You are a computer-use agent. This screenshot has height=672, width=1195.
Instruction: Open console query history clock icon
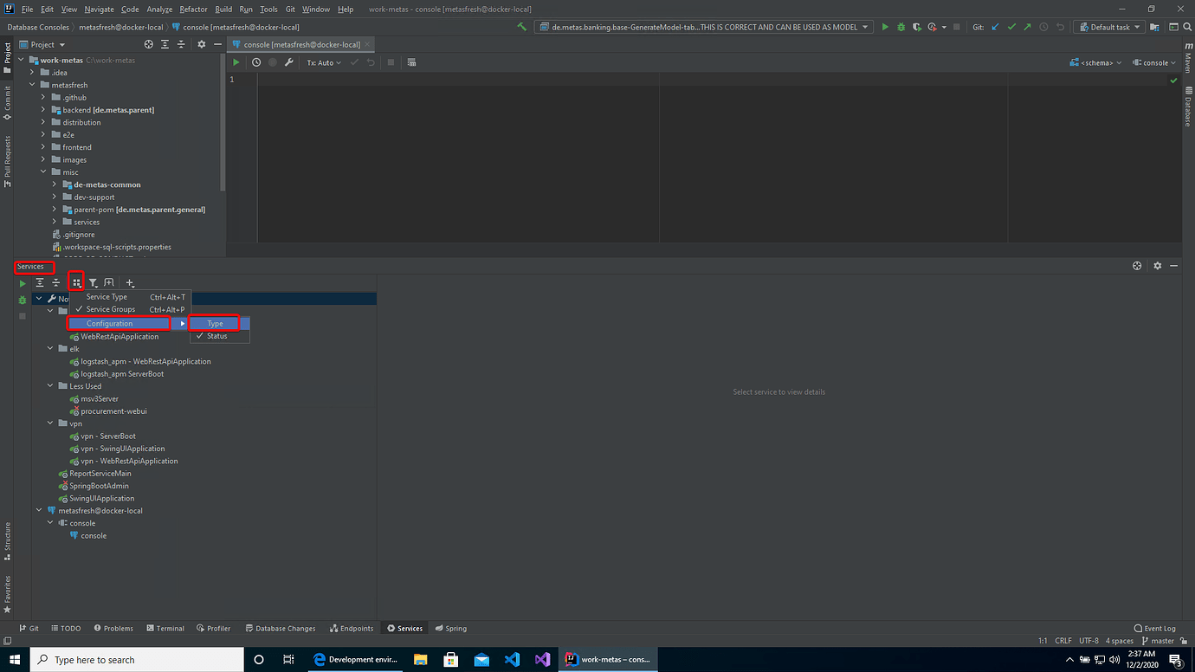(x=256, y=61)
